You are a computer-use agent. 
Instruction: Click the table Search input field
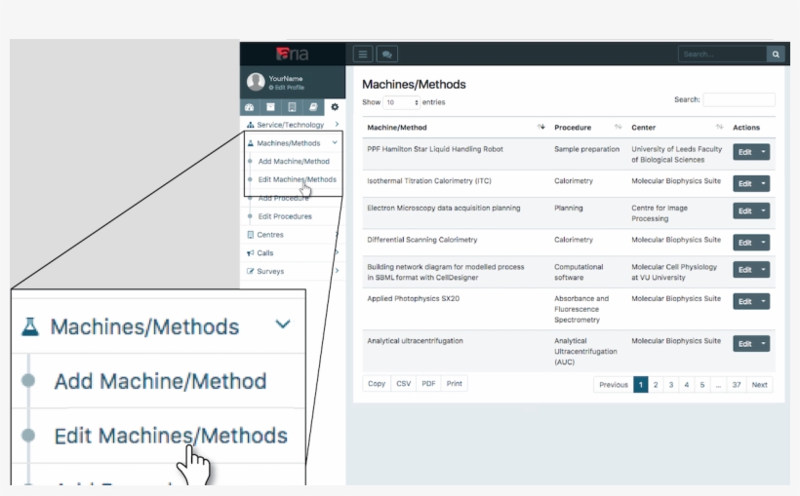point(739,99)
